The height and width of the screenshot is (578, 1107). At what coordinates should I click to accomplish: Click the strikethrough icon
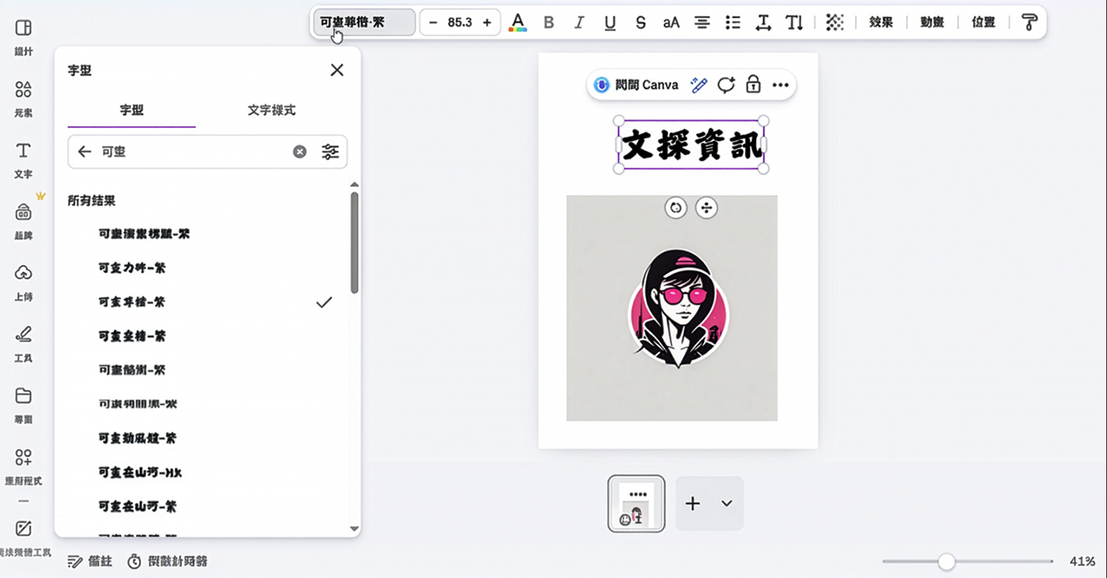[x=640, y=22]
